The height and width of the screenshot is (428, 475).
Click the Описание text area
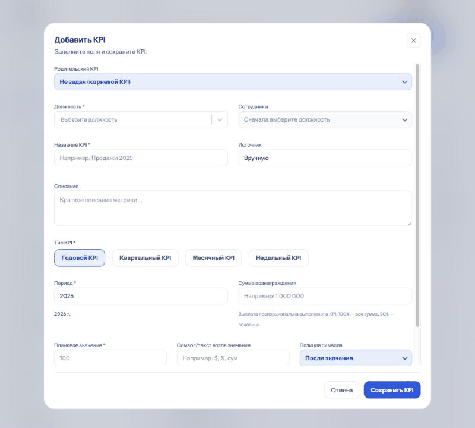pyautogui.click(x=233, y=209)
